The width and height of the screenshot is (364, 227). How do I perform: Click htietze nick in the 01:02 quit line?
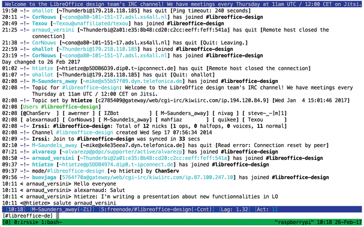click(x=42, y=68)
